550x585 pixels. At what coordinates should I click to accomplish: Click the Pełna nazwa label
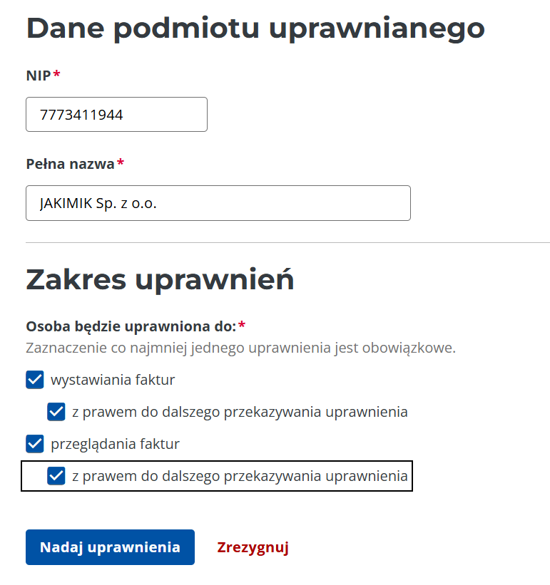pyautogui.click(x=70, y=164)
